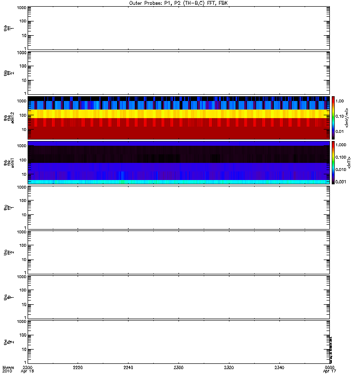Pick the mV/m rainbow color bar

point(333,118)
